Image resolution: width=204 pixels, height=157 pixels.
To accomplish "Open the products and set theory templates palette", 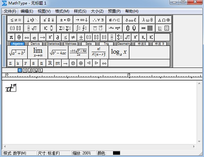I will [131, 28].
